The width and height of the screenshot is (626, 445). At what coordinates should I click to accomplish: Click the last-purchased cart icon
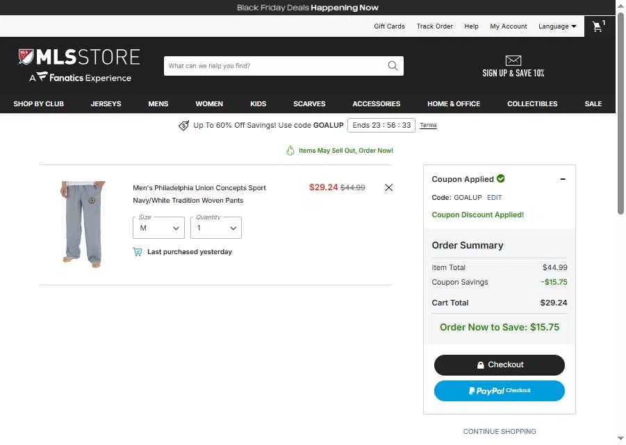pos(138,251)
